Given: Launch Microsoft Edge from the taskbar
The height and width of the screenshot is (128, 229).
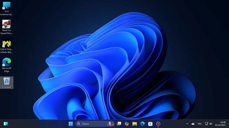Looking at the screenshot, I should pos(143,124).
